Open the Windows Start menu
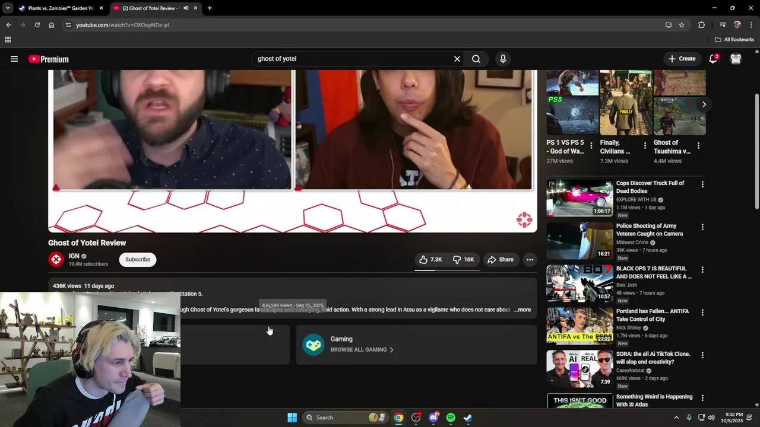Image resolution: width=760 pixels, height=427 pixels. 292,418
